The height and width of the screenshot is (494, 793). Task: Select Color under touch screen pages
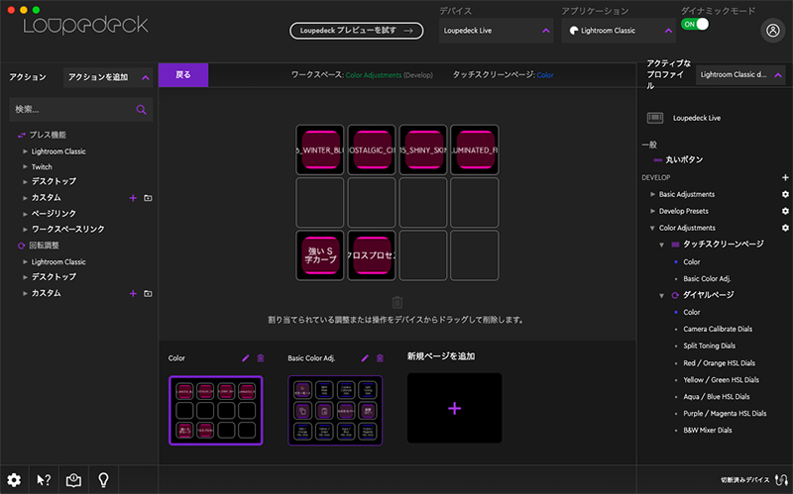click(691, 261)
